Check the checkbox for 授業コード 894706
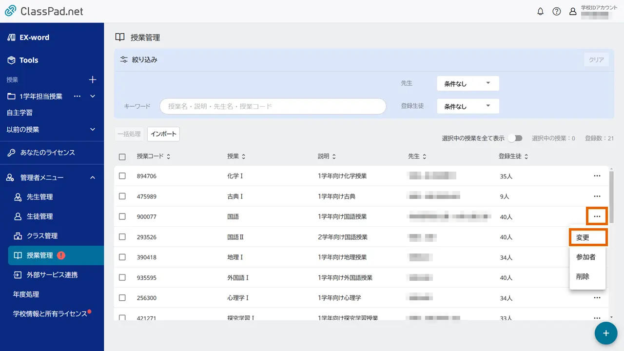The width and height of the screenshot is (624, 351). (x=122, y=175)
